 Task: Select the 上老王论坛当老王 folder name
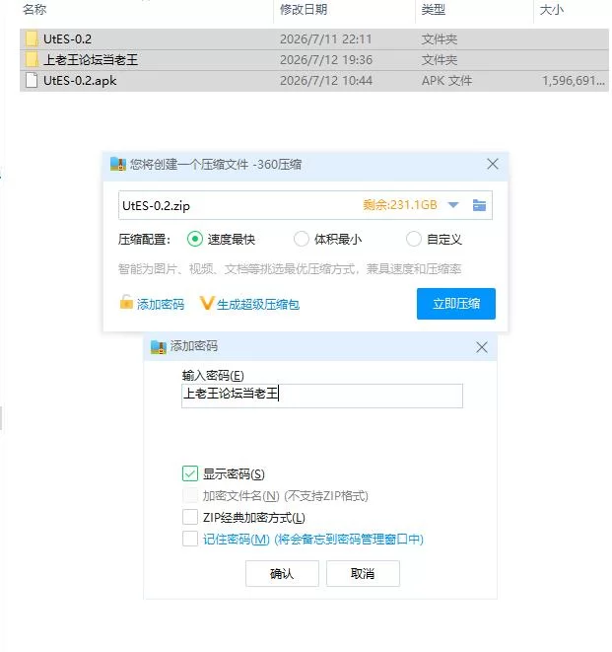(x=91, y=60)
